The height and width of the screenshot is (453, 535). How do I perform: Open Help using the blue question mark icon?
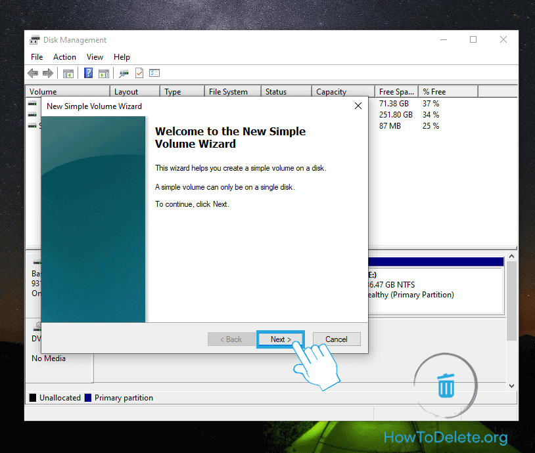(x=88, y=73)
